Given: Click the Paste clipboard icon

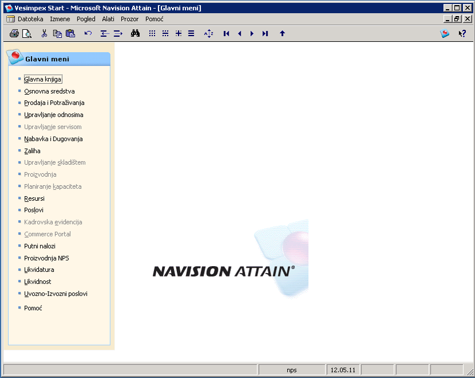Looking at the screenshot, I should coord(70,33).
